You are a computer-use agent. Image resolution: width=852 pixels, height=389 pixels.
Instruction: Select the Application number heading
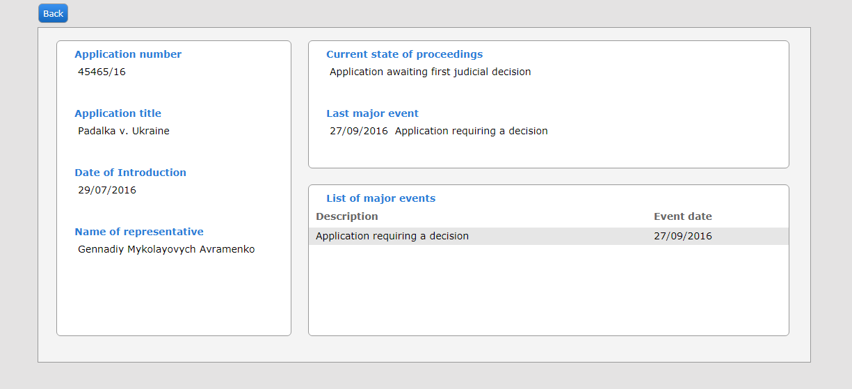(128, 54)
